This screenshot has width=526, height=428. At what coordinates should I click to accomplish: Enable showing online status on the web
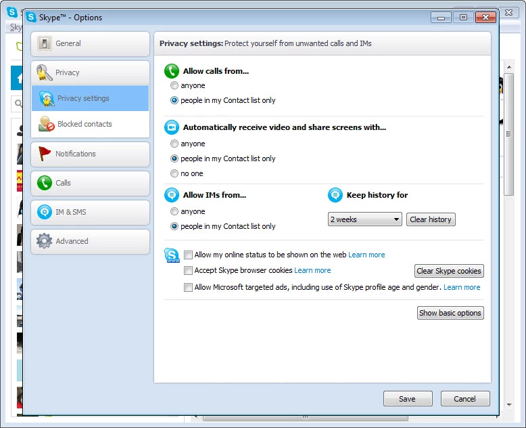pos(189,255)
